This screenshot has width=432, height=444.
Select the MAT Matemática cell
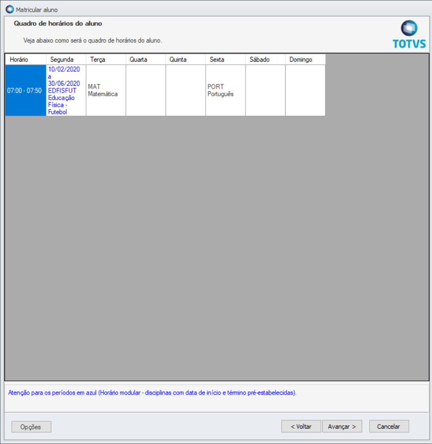click(106, 90)
